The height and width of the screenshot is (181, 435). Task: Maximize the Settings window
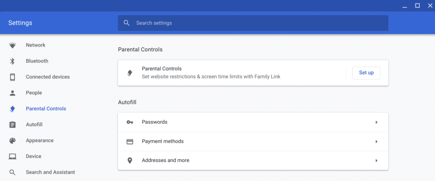tap(417, 6)
